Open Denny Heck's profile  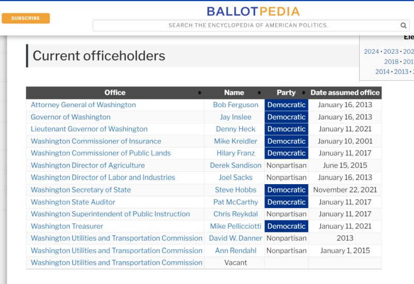235,129
